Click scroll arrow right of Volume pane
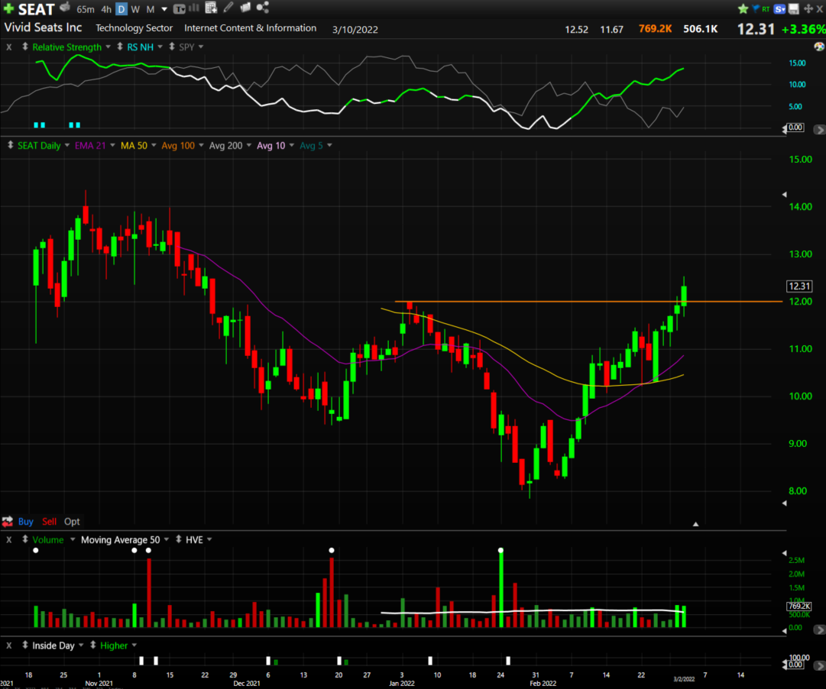The height and width of the screenshot is (689, 826). click(x=819, y=629)
